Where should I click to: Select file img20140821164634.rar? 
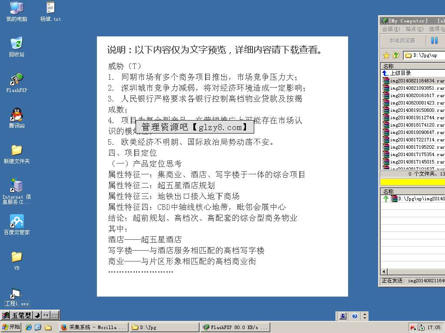pyautogui.click(x=413, y=81)
